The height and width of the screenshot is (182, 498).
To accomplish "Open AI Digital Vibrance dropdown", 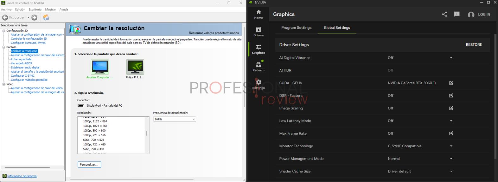I will point(451,58).
